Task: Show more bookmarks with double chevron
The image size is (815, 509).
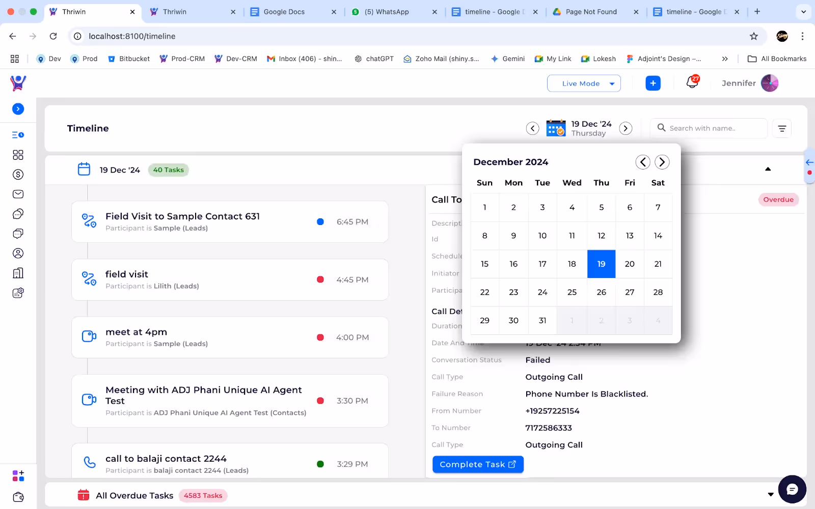Action: click(725, 59)
